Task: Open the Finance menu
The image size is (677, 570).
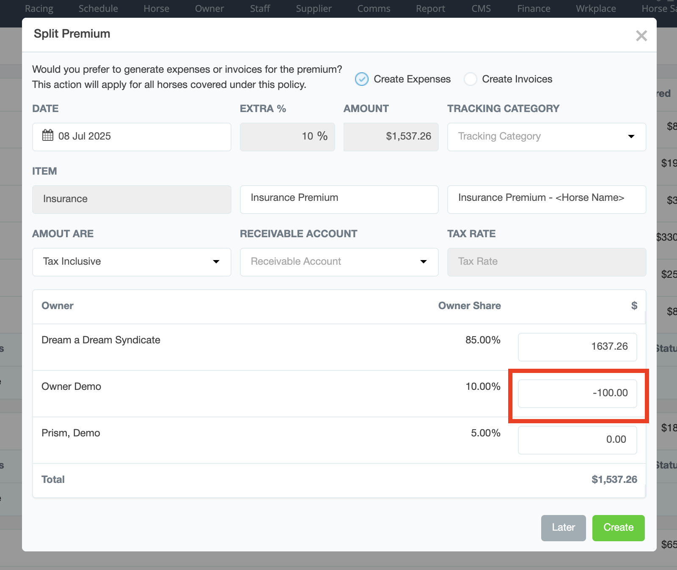Action: [x=534, y=8]
